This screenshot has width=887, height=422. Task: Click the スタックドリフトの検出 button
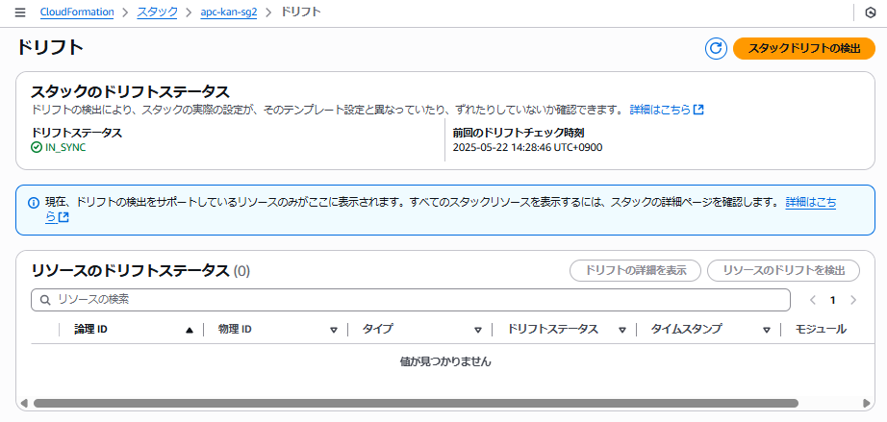click(804, 49)
